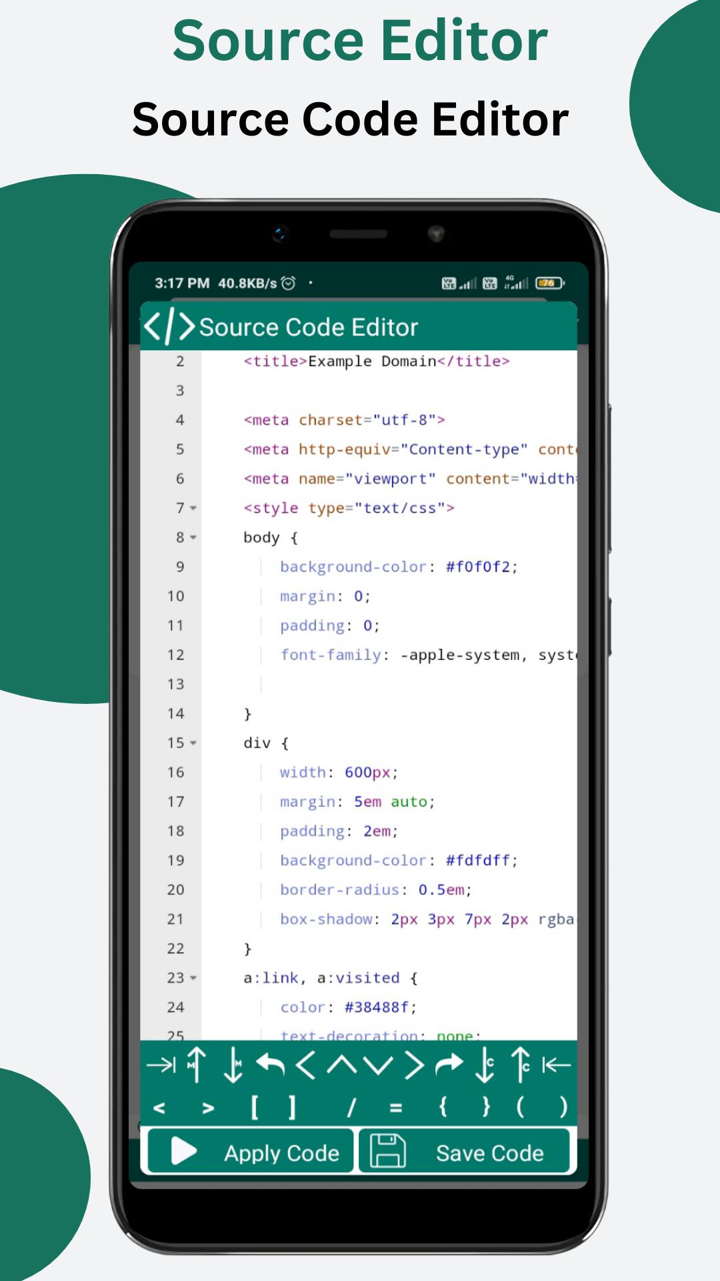Image resolution: width=720 pixels, height=1281 pixels.
Task: Insert a forward slash character
Action: point(351,1108)
